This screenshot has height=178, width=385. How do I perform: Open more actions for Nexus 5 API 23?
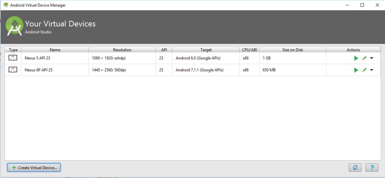pyautogui.click(x=371, y=58)
